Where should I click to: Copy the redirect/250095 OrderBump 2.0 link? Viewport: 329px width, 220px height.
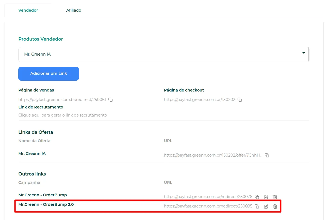[257, 207]
